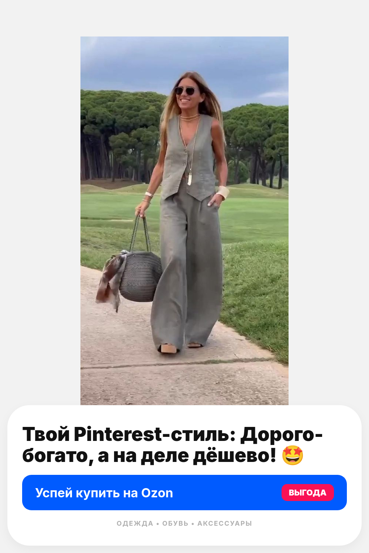Select the ОБУВЬ category label
The image size is (369, 553).
pyautogui.click(x=175, y=524)
